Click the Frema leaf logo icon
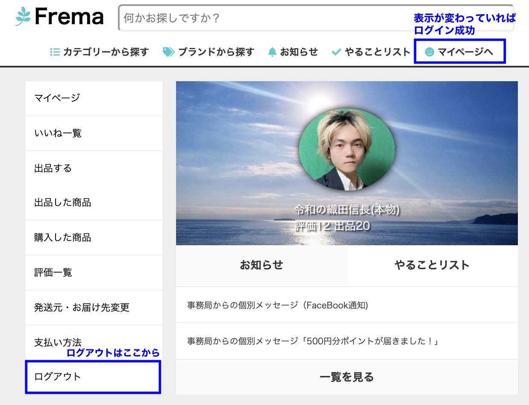This screenshot has height=405, width=529. coord(23,16)
